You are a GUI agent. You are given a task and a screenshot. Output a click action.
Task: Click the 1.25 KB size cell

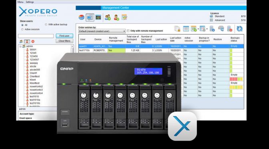(x=132, y=50)
